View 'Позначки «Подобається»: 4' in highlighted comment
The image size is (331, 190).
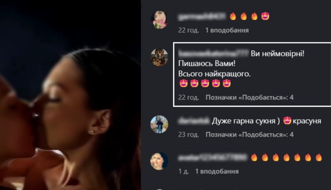pyautogui.click(x=249, y=98)
